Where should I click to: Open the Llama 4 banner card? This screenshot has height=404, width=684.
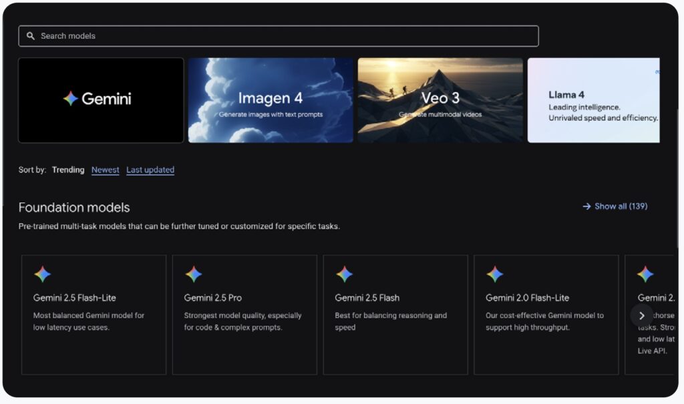click(x=593, y=100)
